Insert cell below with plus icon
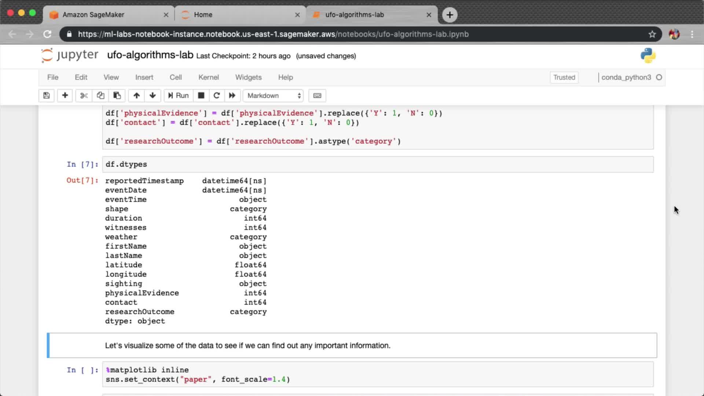The image size is (704, 396). point(65,96)
